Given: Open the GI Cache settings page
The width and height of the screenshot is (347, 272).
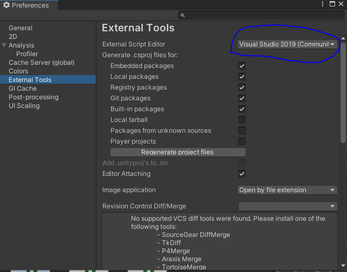Looking at the screenshot, I should coord(23,89).
